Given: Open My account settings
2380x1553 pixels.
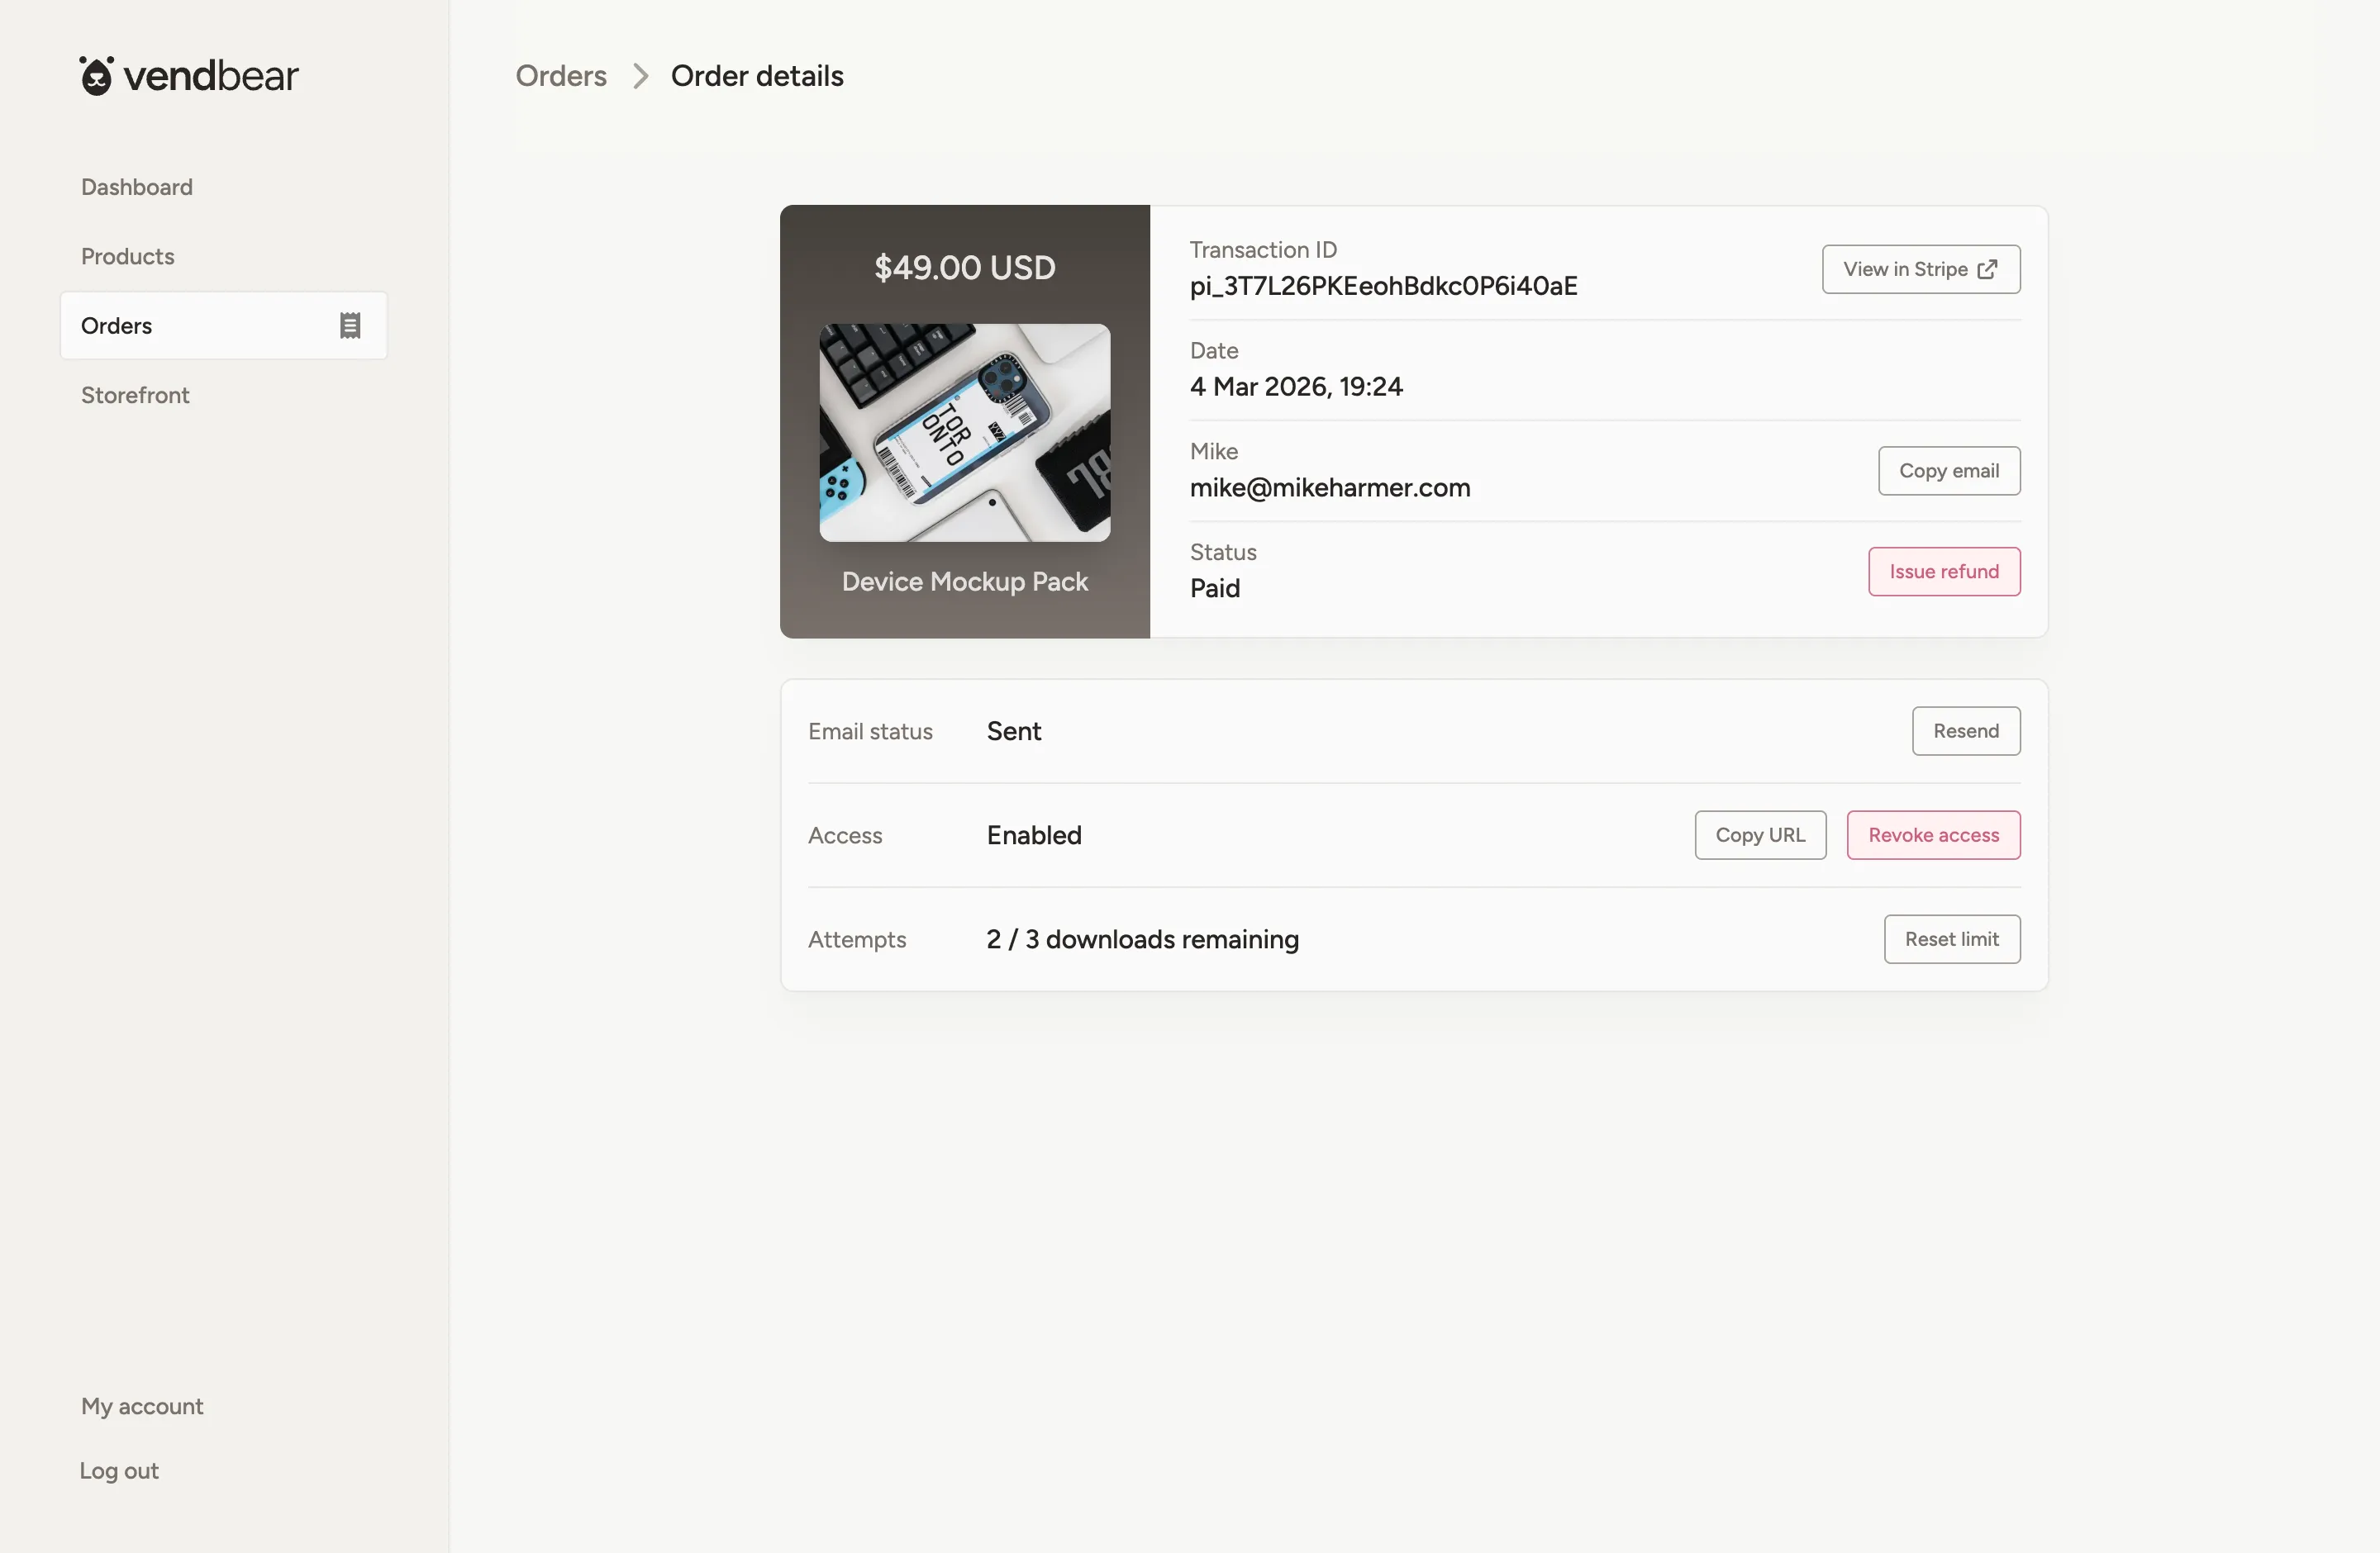Looking at the screenshot, I should pos(141,1406).
